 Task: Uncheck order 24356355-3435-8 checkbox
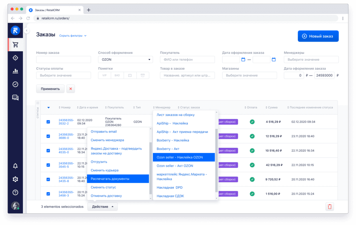click(48, 179)
